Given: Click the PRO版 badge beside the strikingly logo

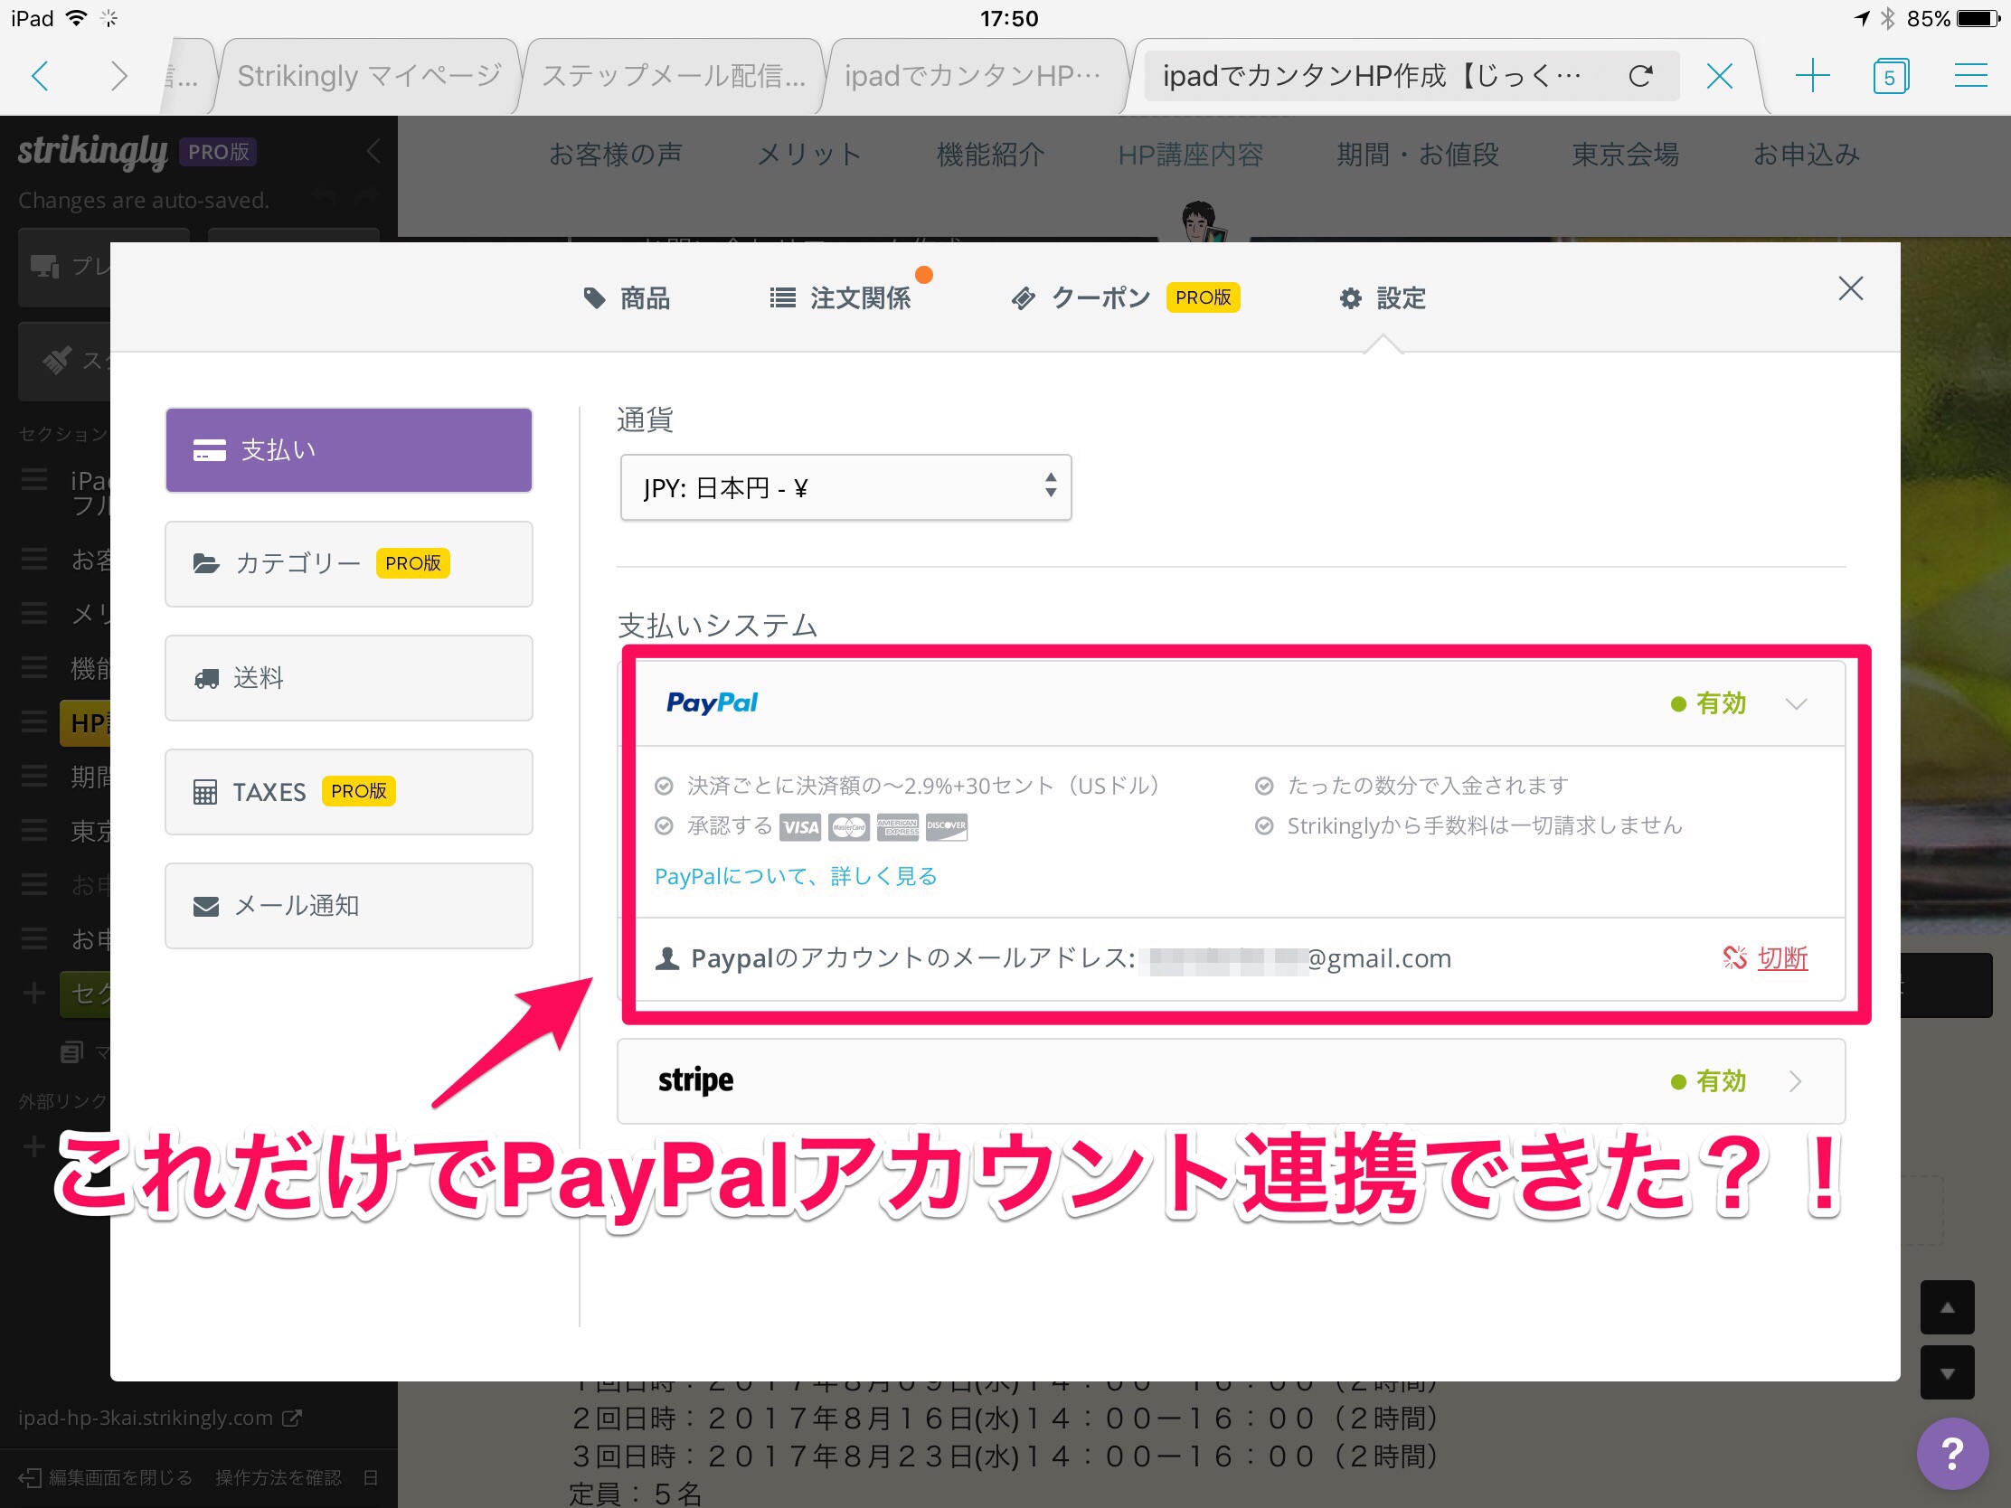Looking at the screenshot, I should point(218,152).
